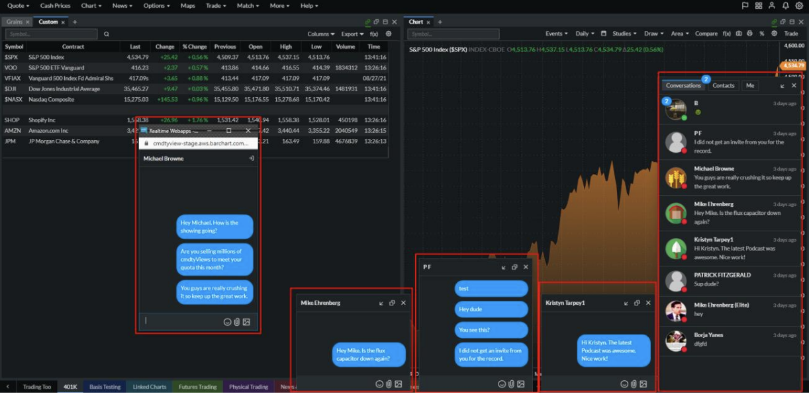Expand the Daily interval dropdown

click(585, 34)
